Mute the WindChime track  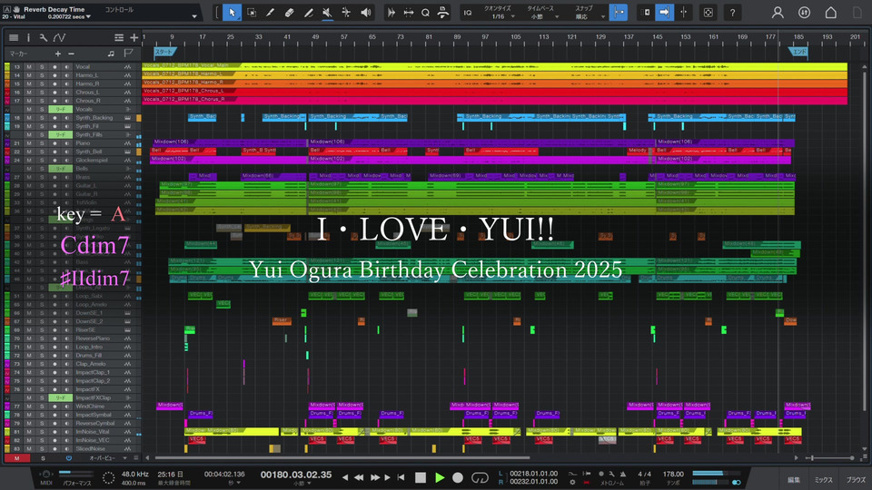(x=29, y=407)
